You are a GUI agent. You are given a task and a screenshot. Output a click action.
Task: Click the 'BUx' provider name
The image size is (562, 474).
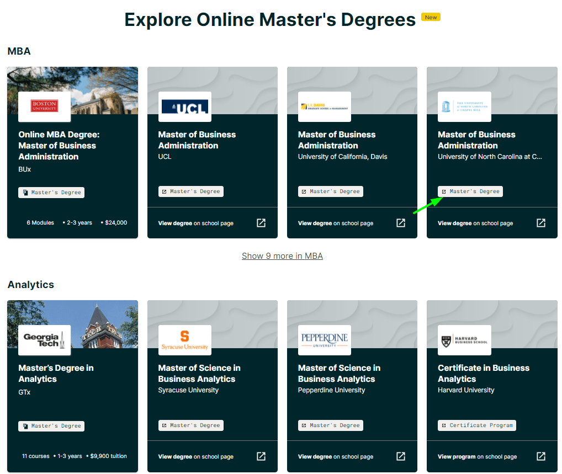pyautogui.click(x=25, y=169)
